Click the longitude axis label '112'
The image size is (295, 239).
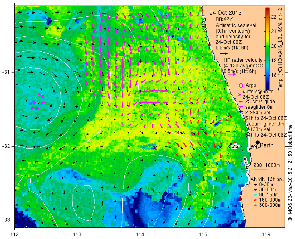pyautogui.click(x=14, y=234)
